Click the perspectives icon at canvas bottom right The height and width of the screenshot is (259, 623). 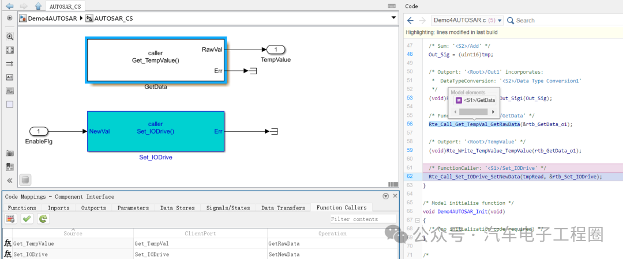pyautogui.click(x=393, y=184)
